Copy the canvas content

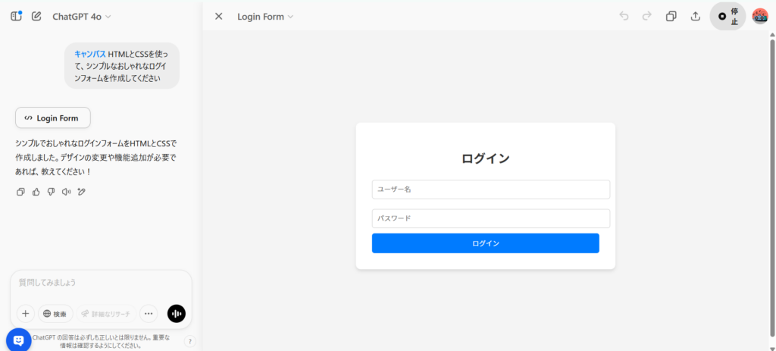pos(671,17)
